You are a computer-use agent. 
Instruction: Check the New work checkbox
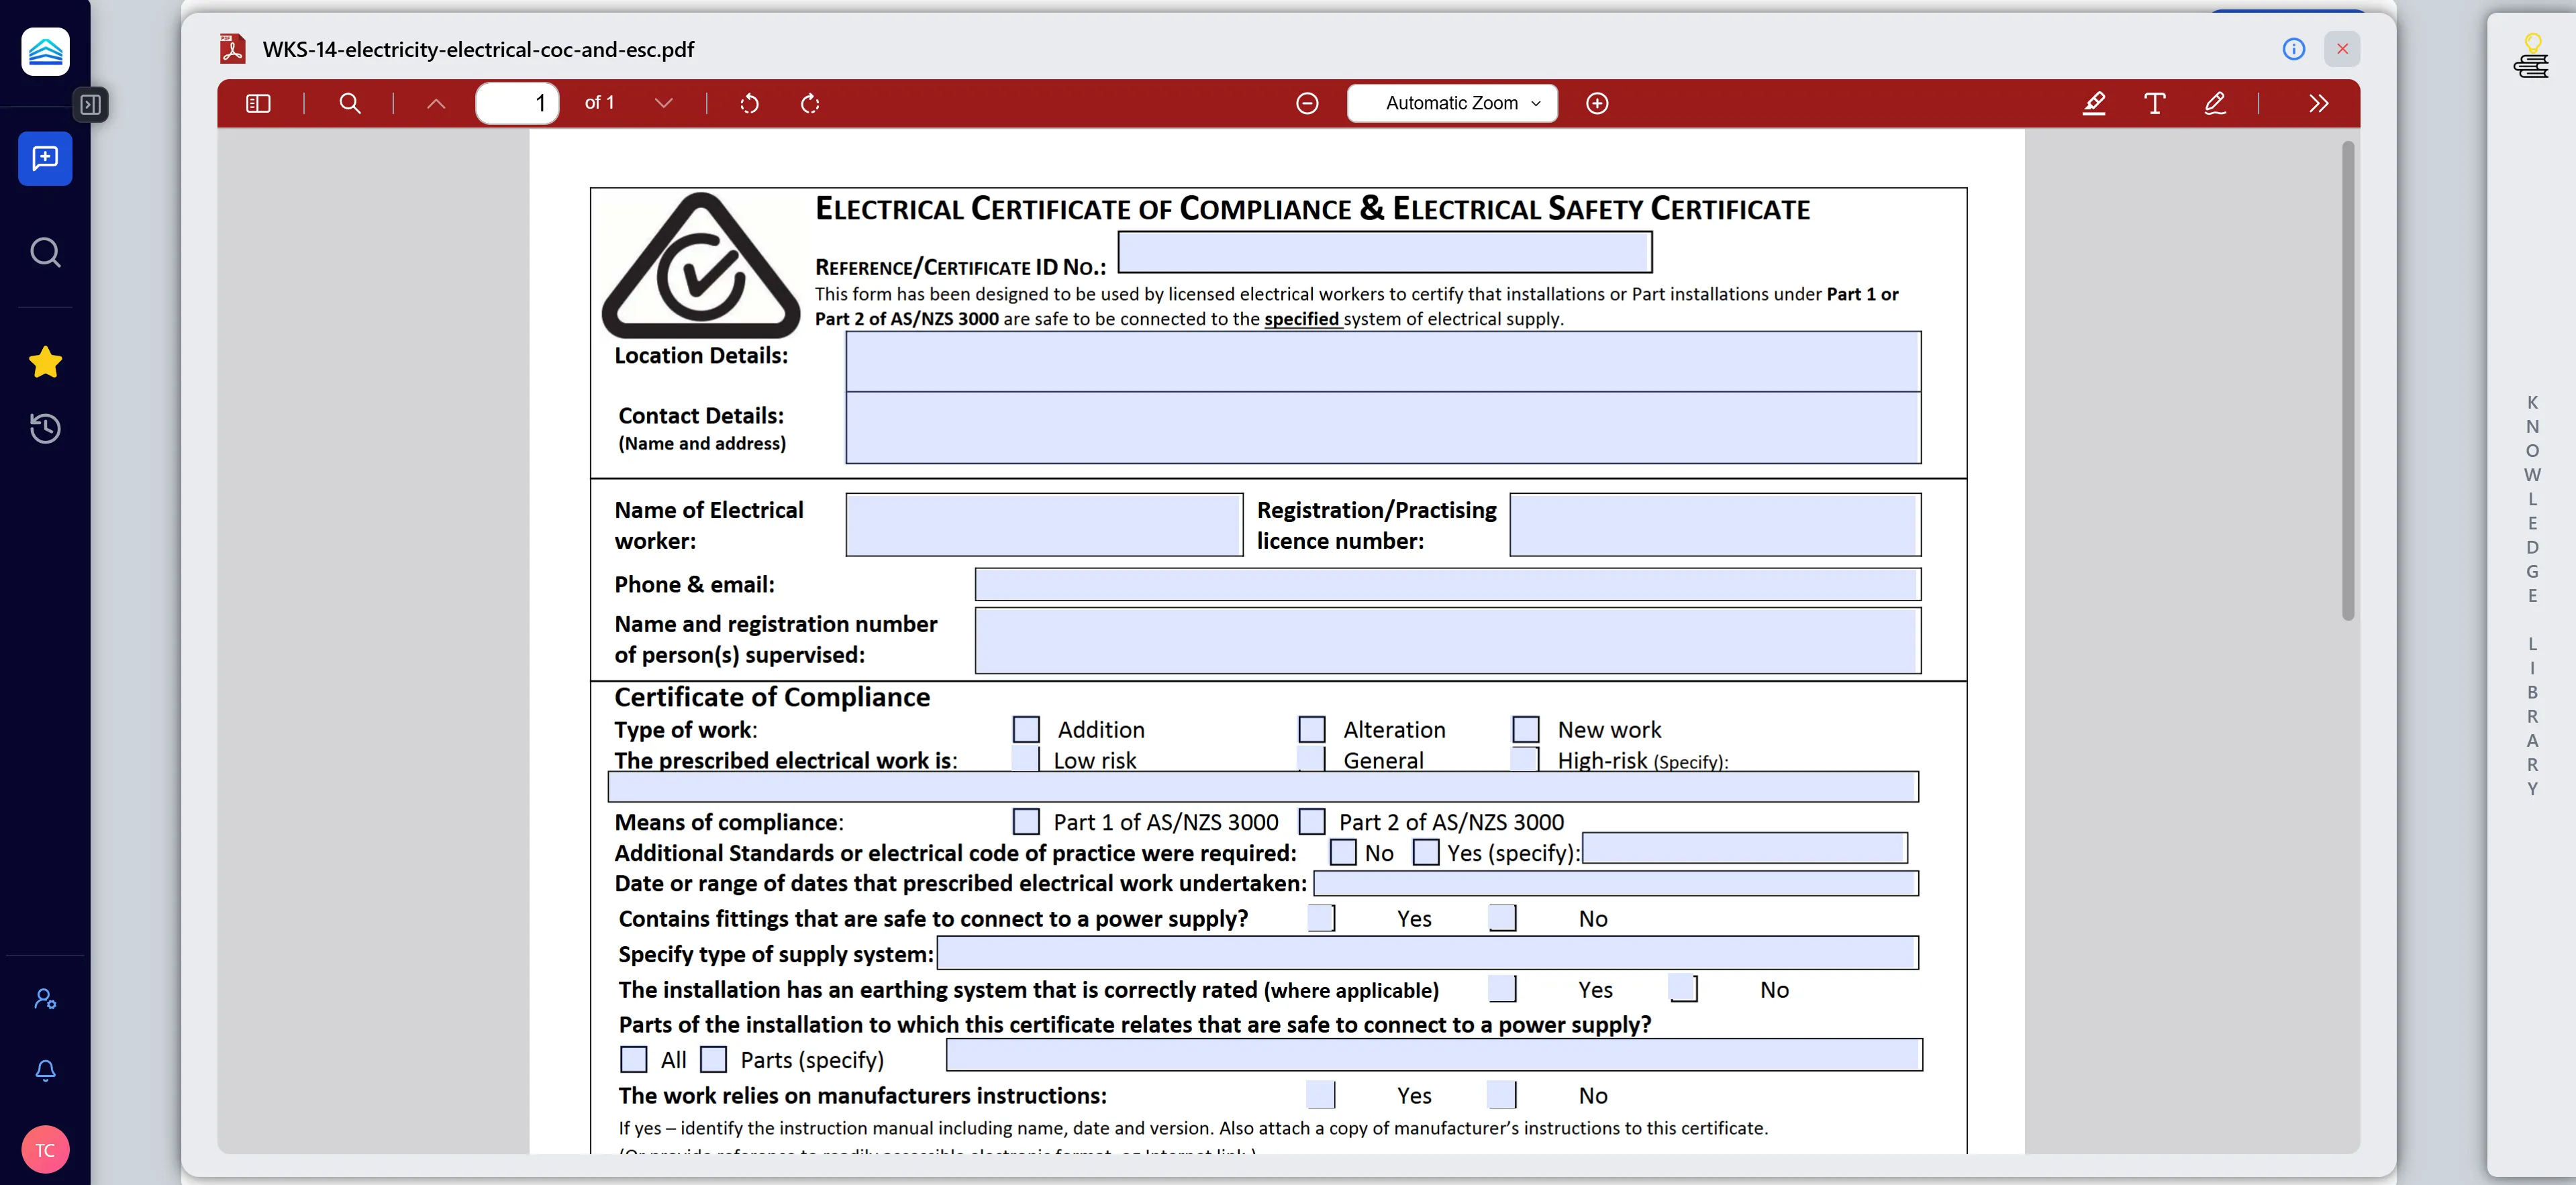click(x=1526, y=729)
